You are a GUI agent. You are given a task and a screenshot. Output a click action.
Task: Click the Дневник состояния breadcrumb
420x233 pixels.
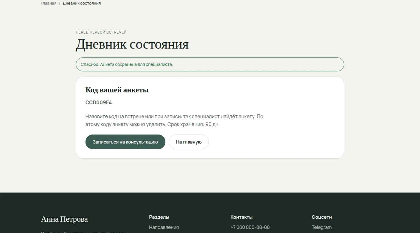tap(82, 3)
